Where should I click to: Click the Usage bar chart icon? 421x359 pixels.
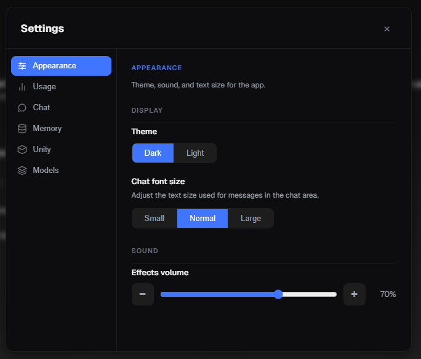pyautogui.click(x=22, y=87)
